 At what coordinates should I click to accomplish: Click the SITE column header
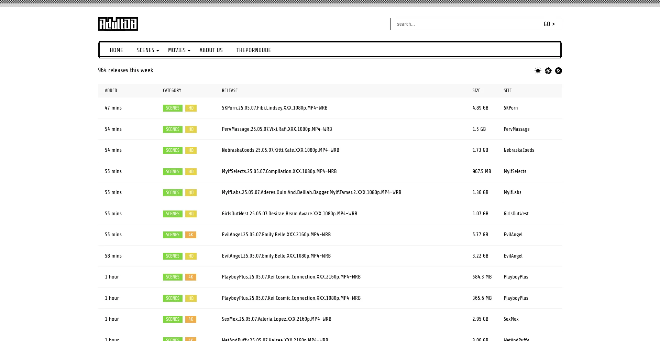508,91
